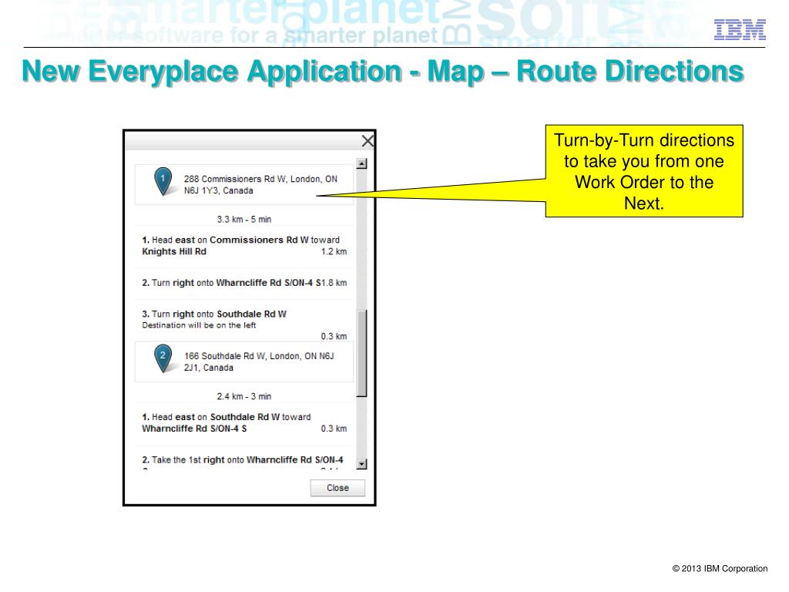The image size is (789, 592).
Task: Click the scrollbar down arrow
Action: [x=361, y=463]
